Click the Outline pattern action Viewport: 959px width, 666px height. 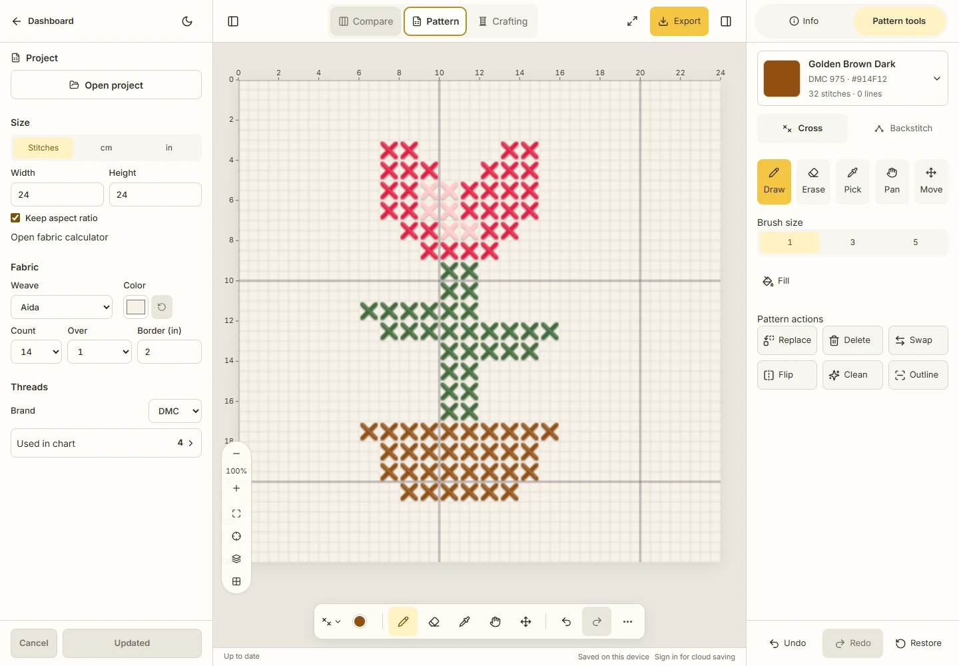(x=918, y=375)
